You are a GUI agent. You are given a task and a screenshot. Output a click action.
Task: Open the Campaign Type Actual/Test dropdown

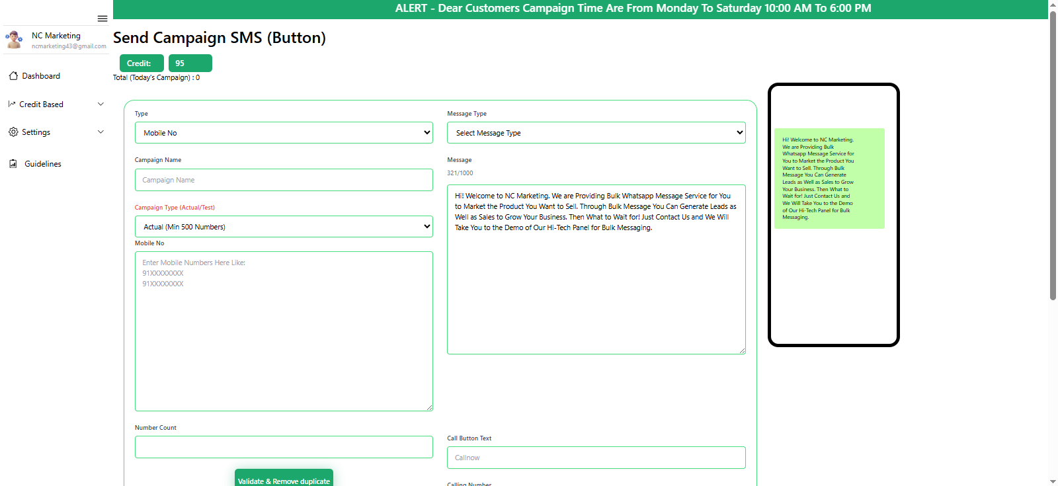click(x=284, y=227)
